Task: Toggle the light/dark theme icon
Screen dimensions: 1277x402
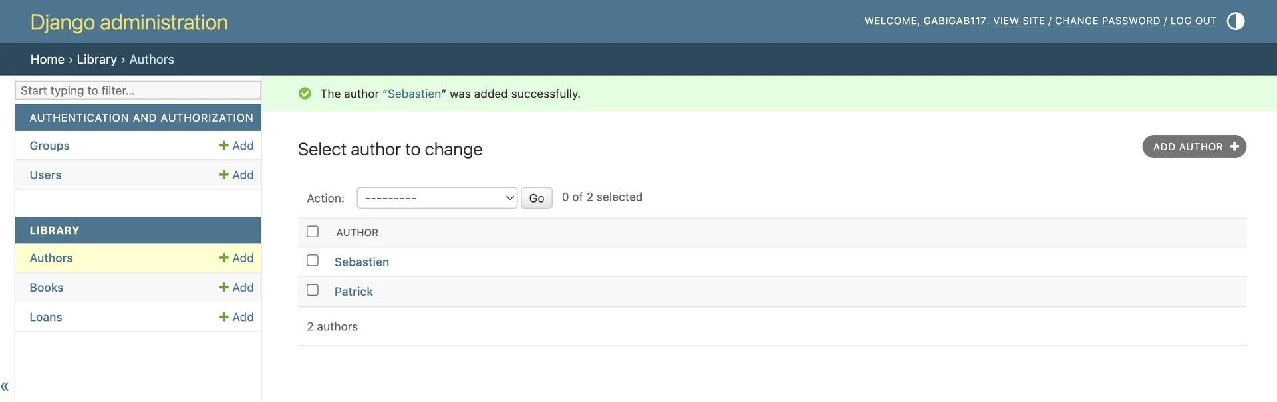Action: click(1235, 21)
